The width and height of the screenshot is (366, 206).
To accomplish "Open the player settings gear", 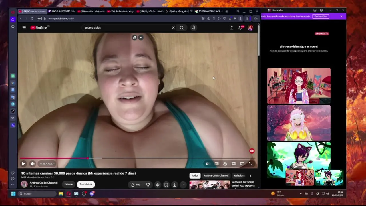I will [225, 164].
